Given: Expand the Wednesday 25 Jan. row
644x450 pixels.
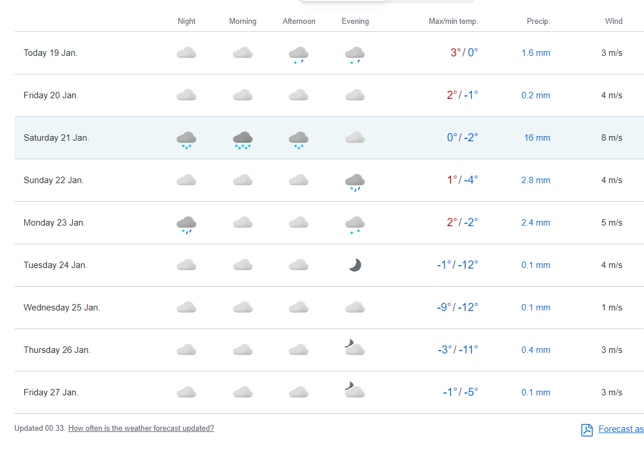Looking at the screenshot, I should 62,308.
